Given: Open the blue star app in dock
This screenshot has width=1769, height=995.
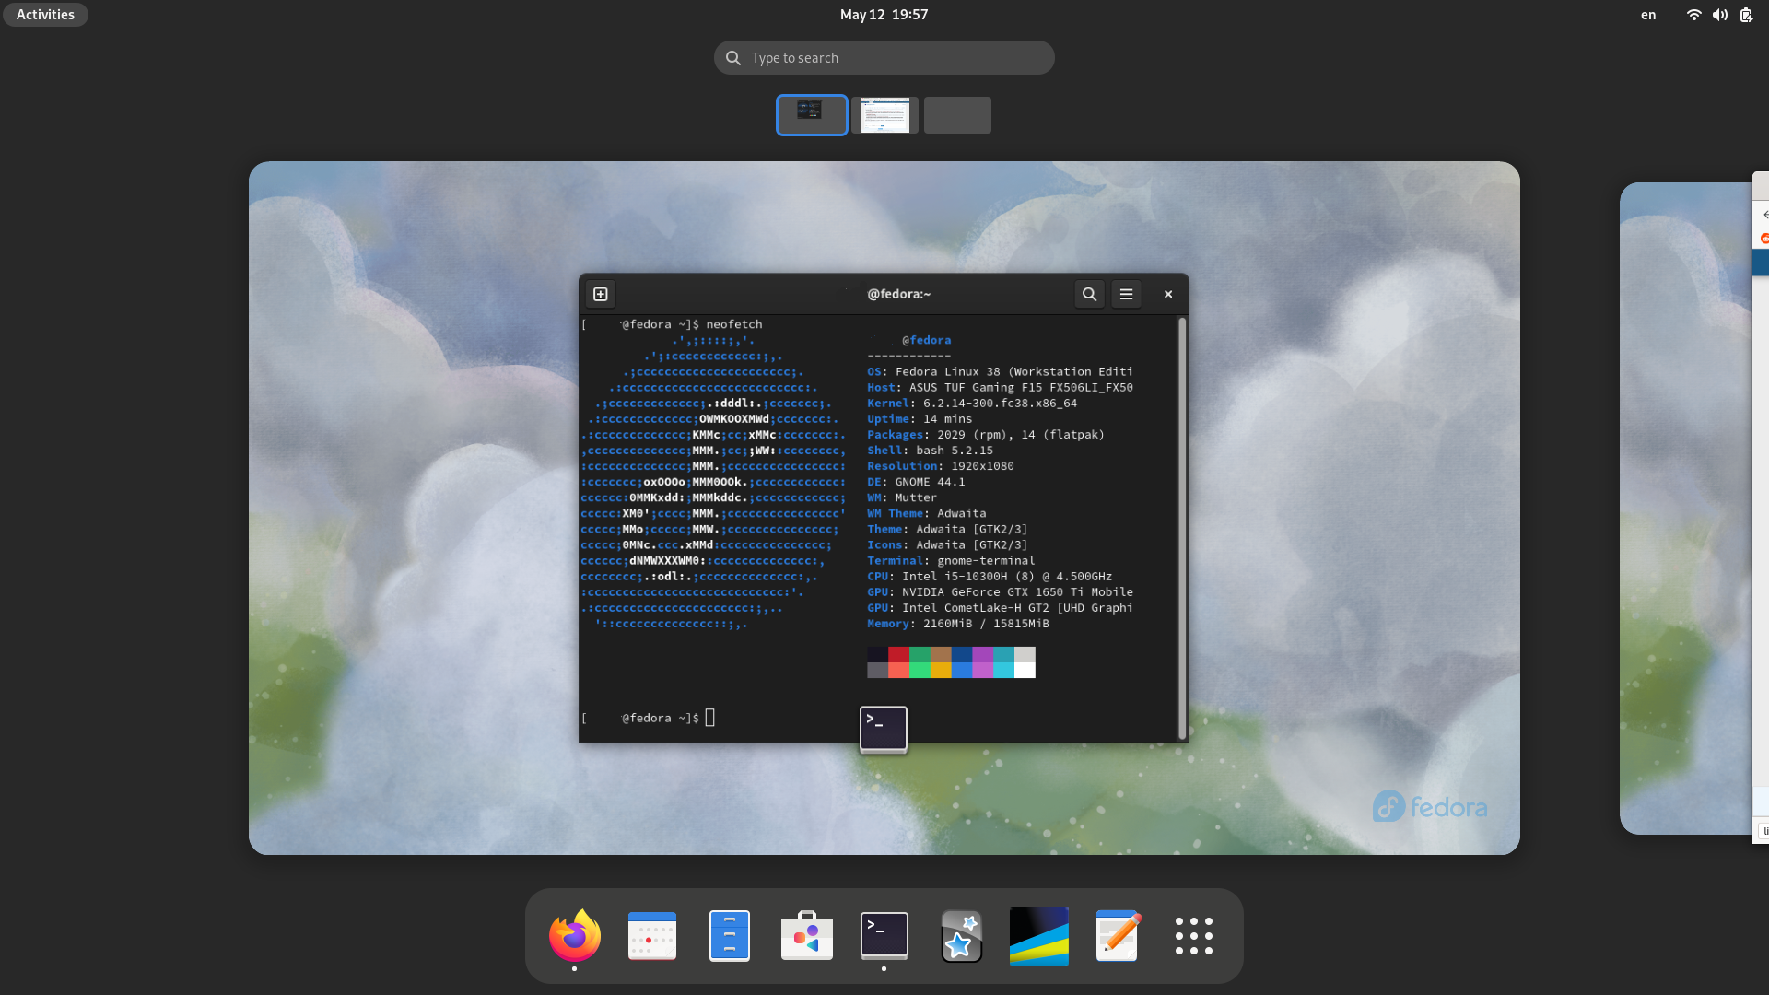Looking at the screenshot, I should point(961,936).
